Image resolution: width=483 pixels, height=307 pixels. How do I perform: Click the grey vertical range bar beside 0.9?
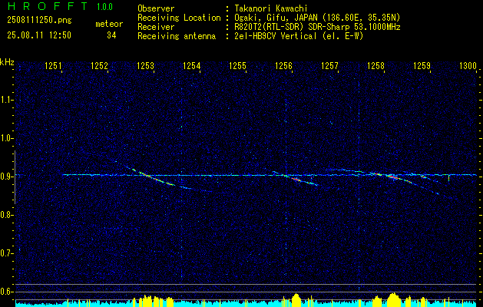pyautogui.click(x=15, y=177)
